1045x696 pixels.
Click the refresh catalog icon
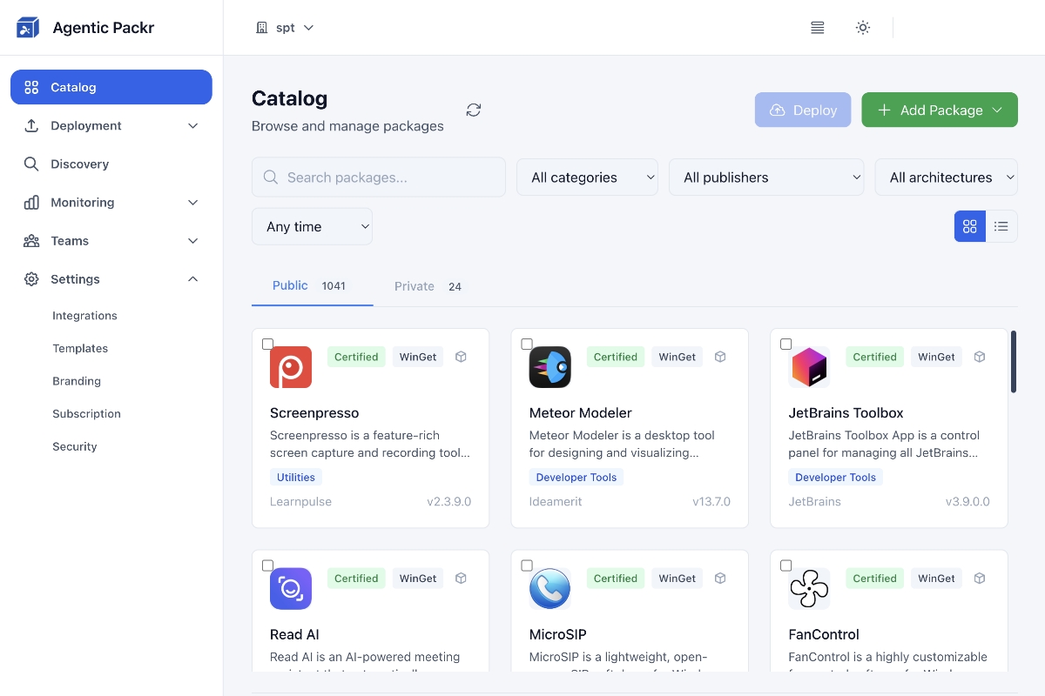(474, 110)
